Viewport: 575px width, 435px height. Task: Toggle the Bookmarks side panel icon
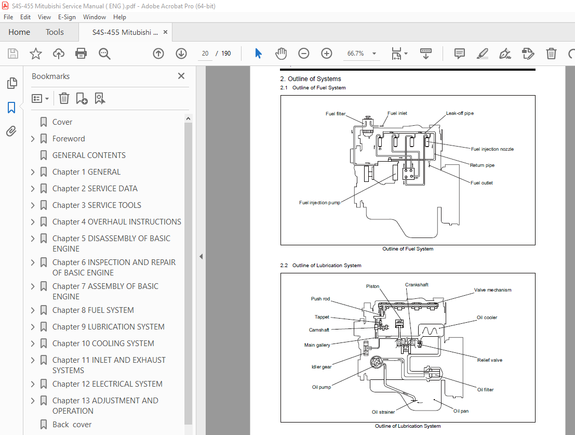tap(11, 108)
